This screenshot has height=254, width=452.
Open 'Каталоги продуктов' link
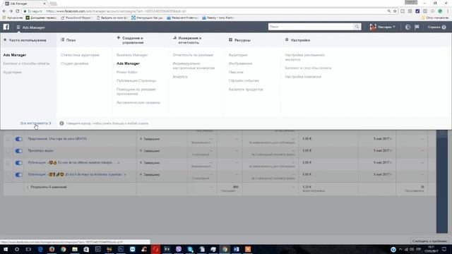tap(246, 90)
